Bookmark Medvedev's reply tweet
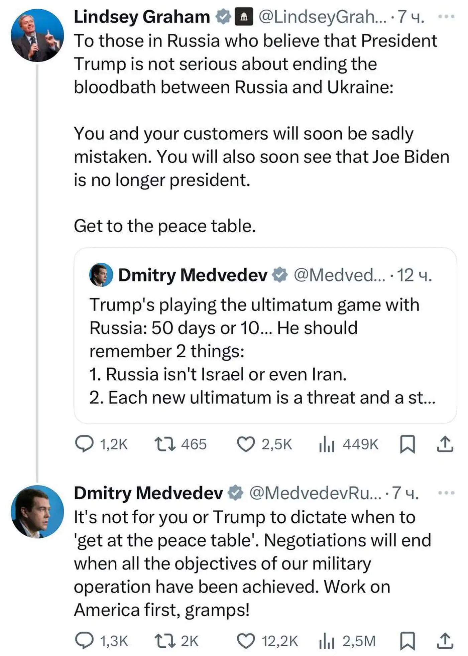The height and width of the screenshot is (656, 468). click(x=407, y=640)
